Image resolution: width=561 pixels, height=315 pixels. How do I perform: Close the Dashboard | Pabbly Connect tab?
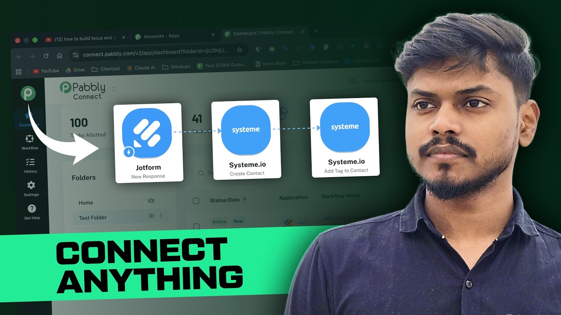[303, 31]
